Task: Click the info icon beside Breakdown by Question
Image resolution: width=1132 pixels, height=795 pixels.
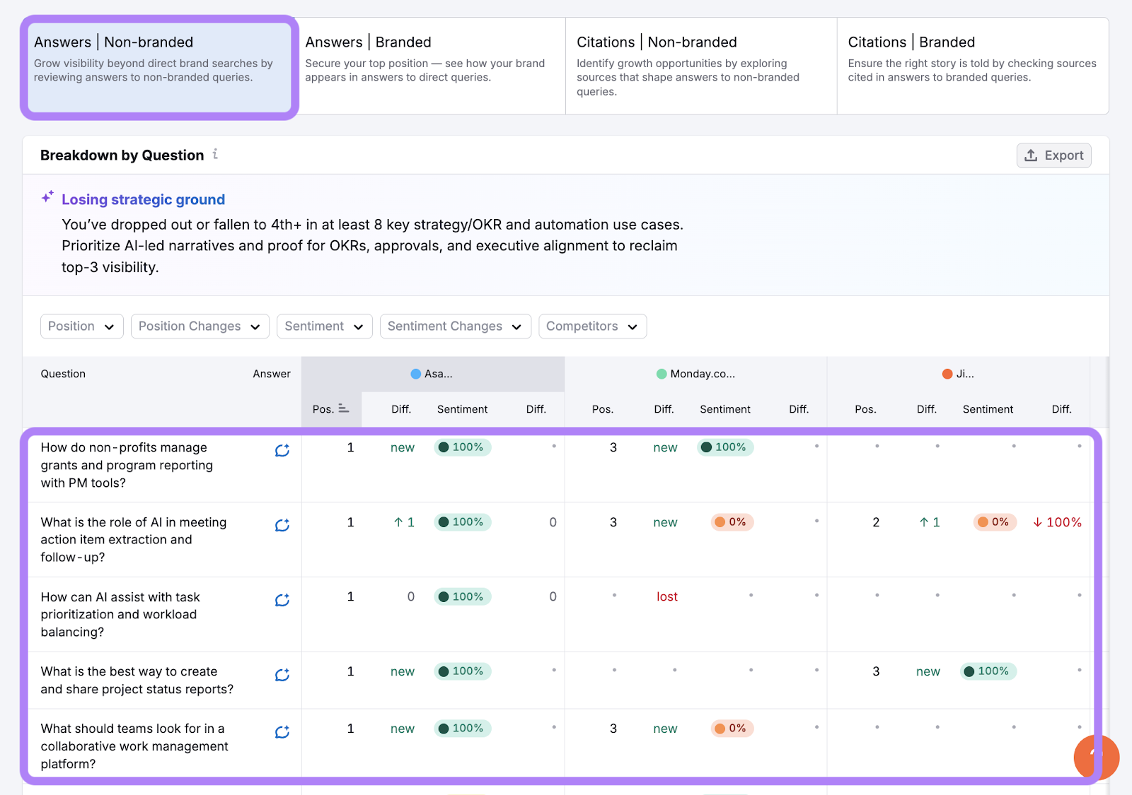Action: [215, 154]
